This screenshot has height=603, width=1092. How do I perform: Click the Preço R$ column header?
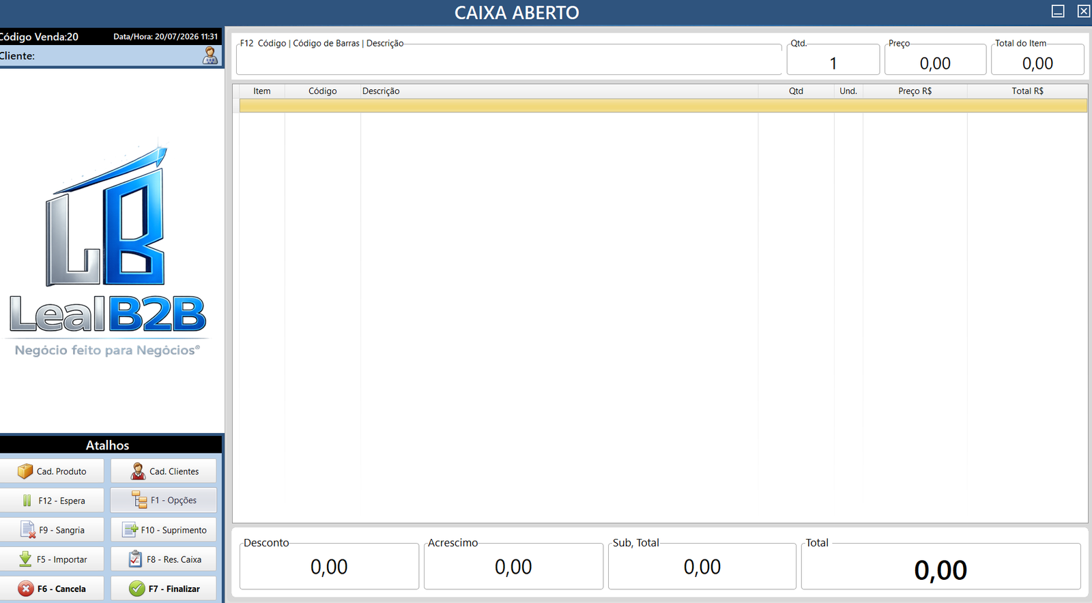tap(915, 91)
